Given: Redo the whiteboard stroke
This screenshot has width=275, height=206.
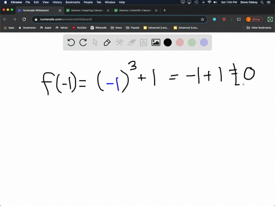Looking at the screenshot, I should pyautogui.click(x=83, y=42).
